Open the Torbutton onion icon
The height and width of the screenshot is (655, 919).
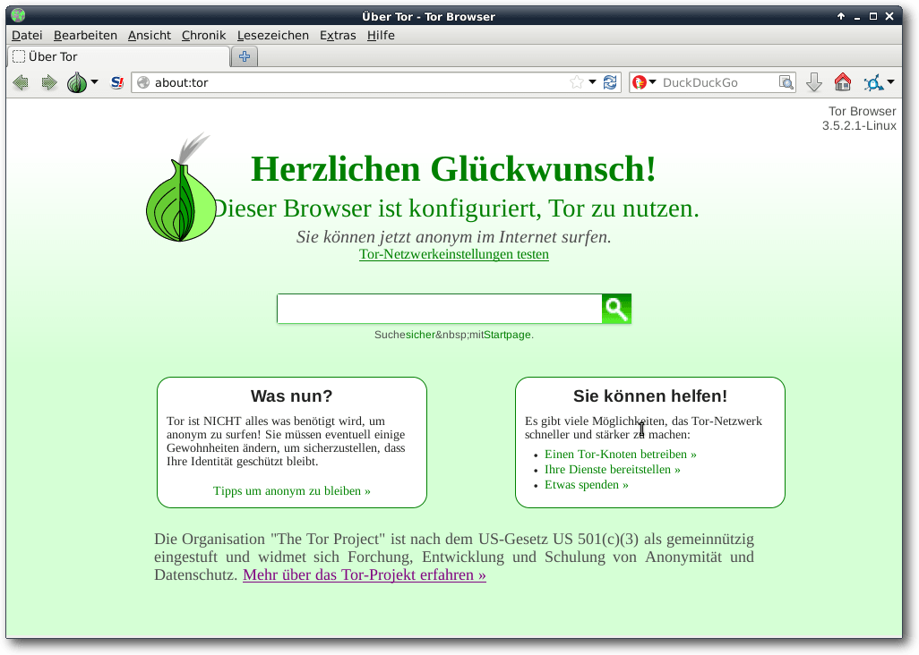point(77,82)
